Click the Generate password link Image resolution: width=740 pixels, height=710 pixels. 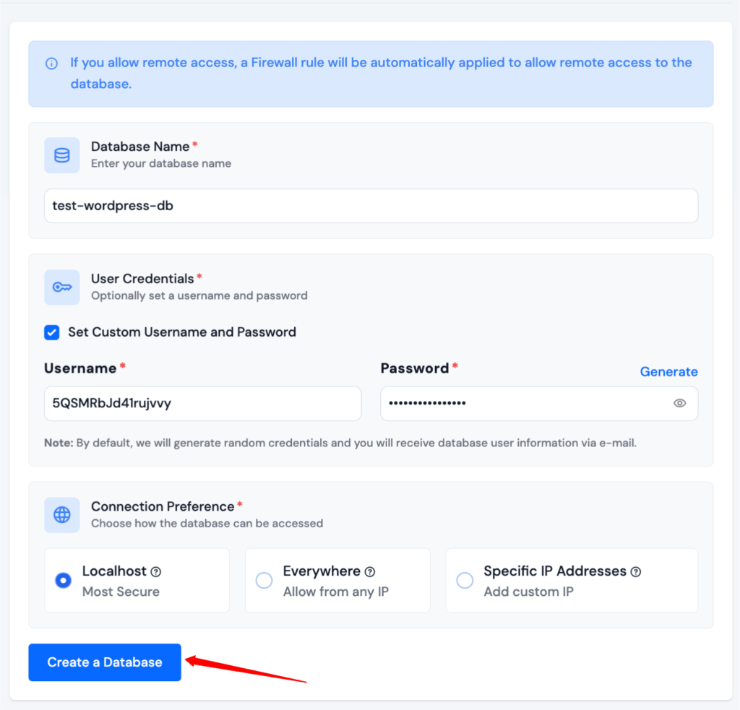(668, 372)
